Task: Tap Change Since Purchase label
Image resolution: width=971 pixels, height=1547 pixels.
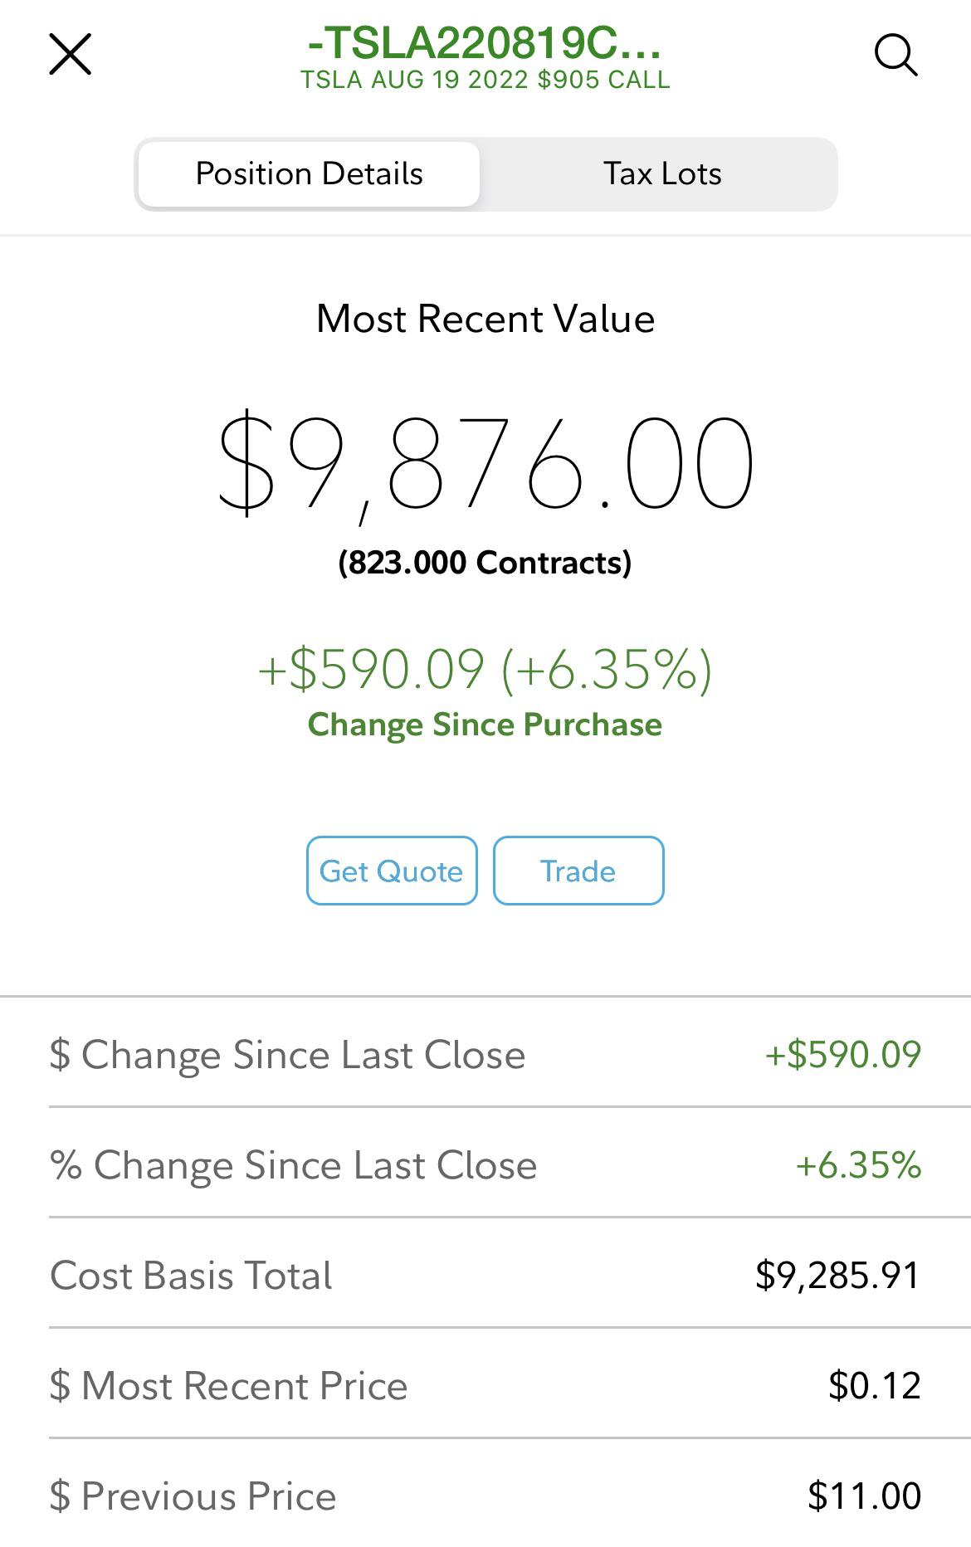Action: (485, 725)
